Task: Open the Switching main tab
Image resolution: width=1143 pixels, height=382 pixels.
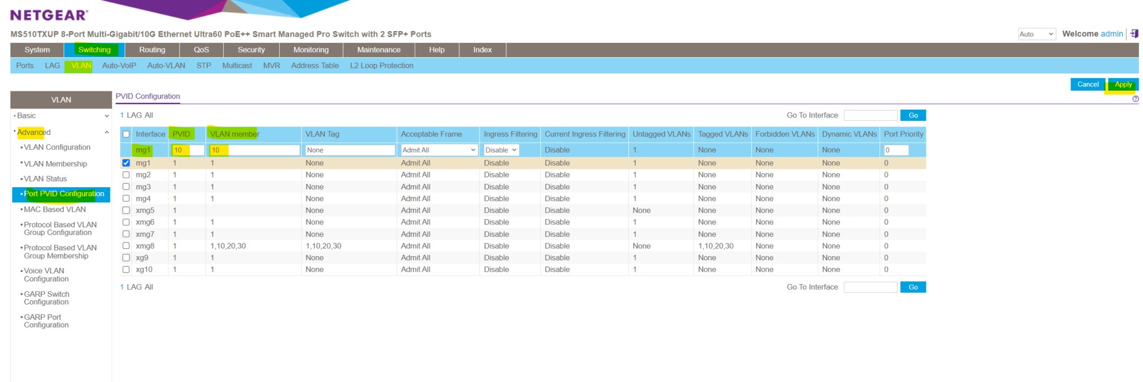Action: pyautogui.click(x=94, y=50)
